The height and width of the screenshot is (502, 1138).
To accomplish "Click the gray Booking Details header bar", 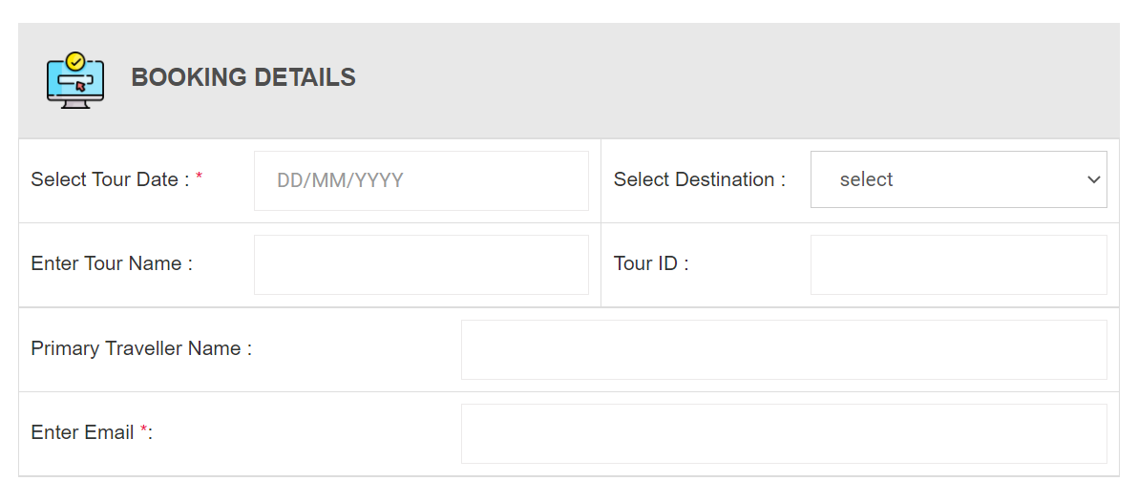I will (569, 80).
